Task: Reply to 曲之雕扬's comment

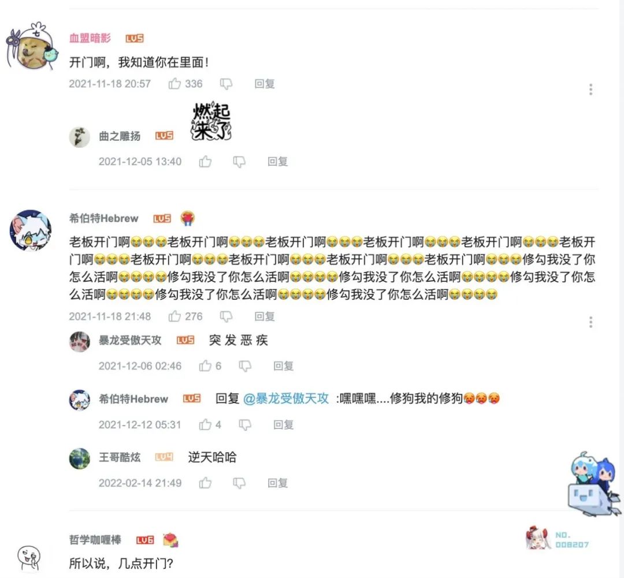Action: click(277, 162)
